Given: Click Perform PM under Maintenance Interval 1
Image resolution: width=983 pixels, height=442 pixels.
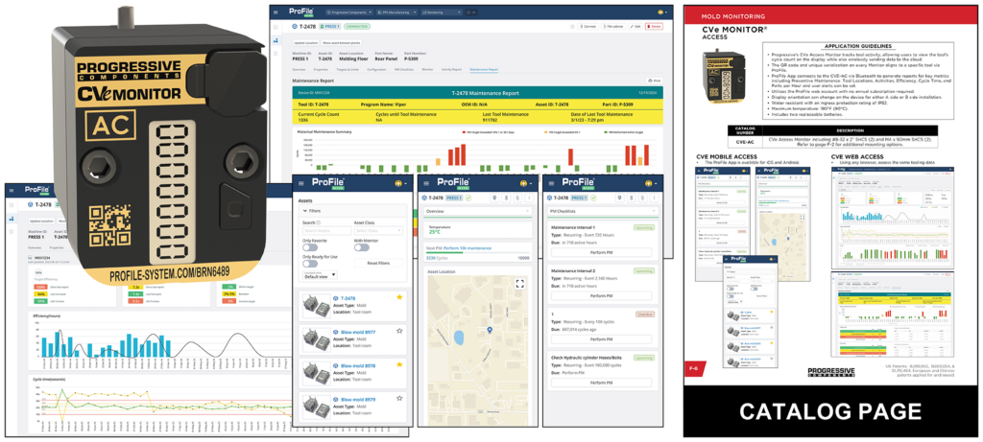Looking at the screenshot, I should click(601, 252).
